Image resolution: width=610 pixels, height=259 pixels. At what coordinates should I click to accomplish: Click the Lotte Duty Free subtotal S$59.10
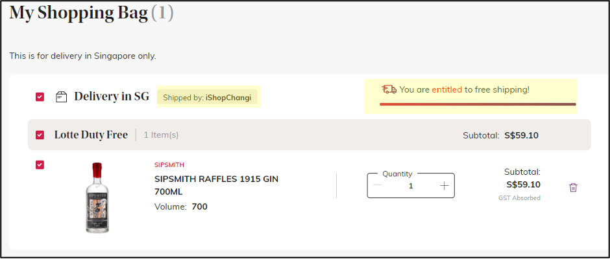pos(522,135)
